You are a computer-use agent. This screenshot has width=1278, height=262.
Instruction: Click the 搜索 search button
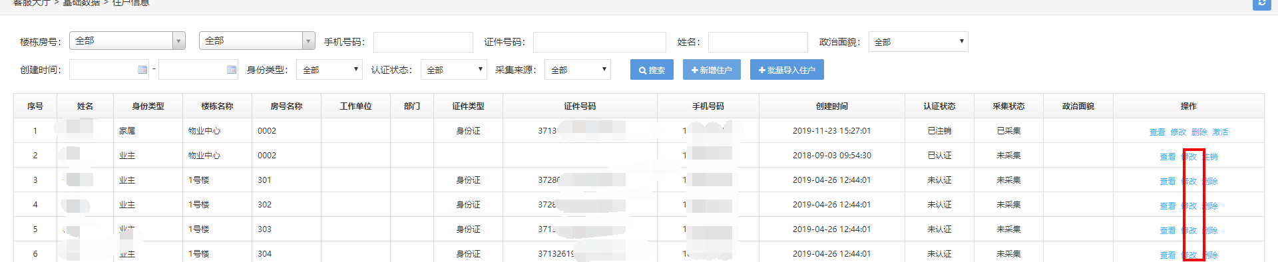652,70
